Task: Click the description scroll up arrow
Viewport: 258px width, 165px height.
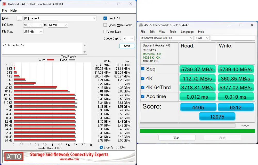Action: (x=85, y=45)
